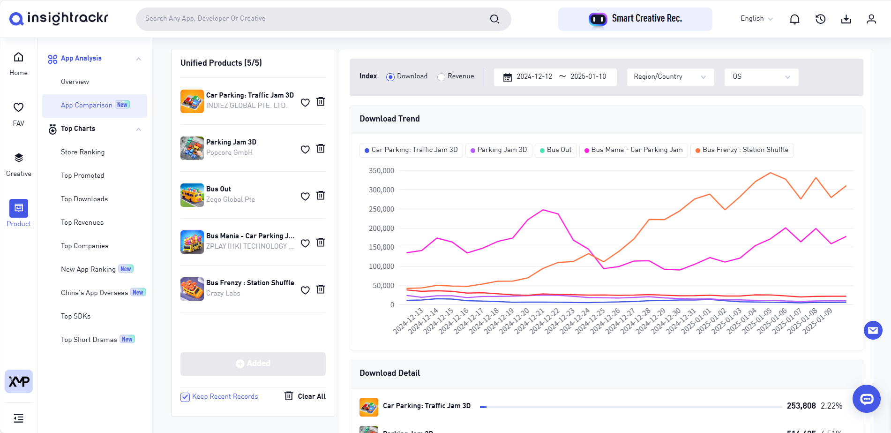Click Car Parking download share progress bar
Screen dimensions: 891x433
pos(631,407)
